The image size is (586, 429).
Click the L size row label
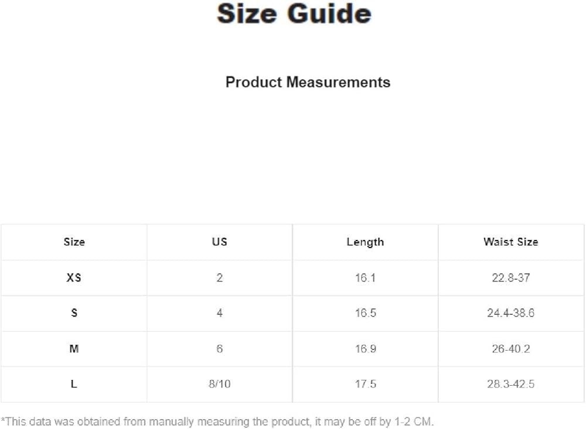coord(74,385)
